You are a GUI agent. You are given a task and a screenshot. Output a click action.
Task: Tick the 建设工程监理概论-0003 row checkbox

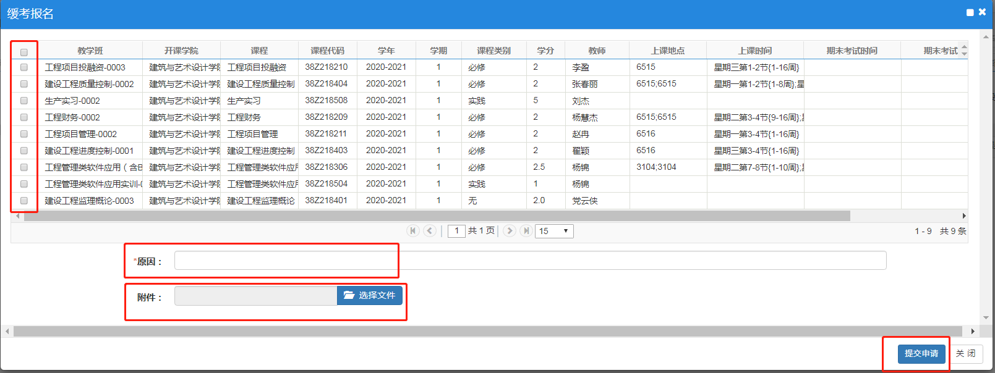tap(24, 201)
